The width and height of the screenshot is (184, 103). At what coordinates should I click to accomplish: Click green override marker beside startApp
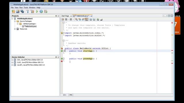pos(62,51)
